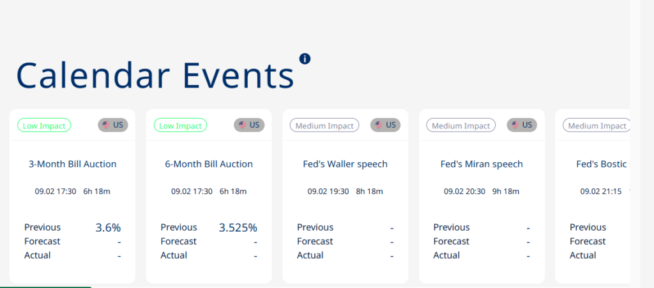Screen dimensions: 654x288
Task: Open the 3-Month Bill Auction event title
Action: pos(73,164)
